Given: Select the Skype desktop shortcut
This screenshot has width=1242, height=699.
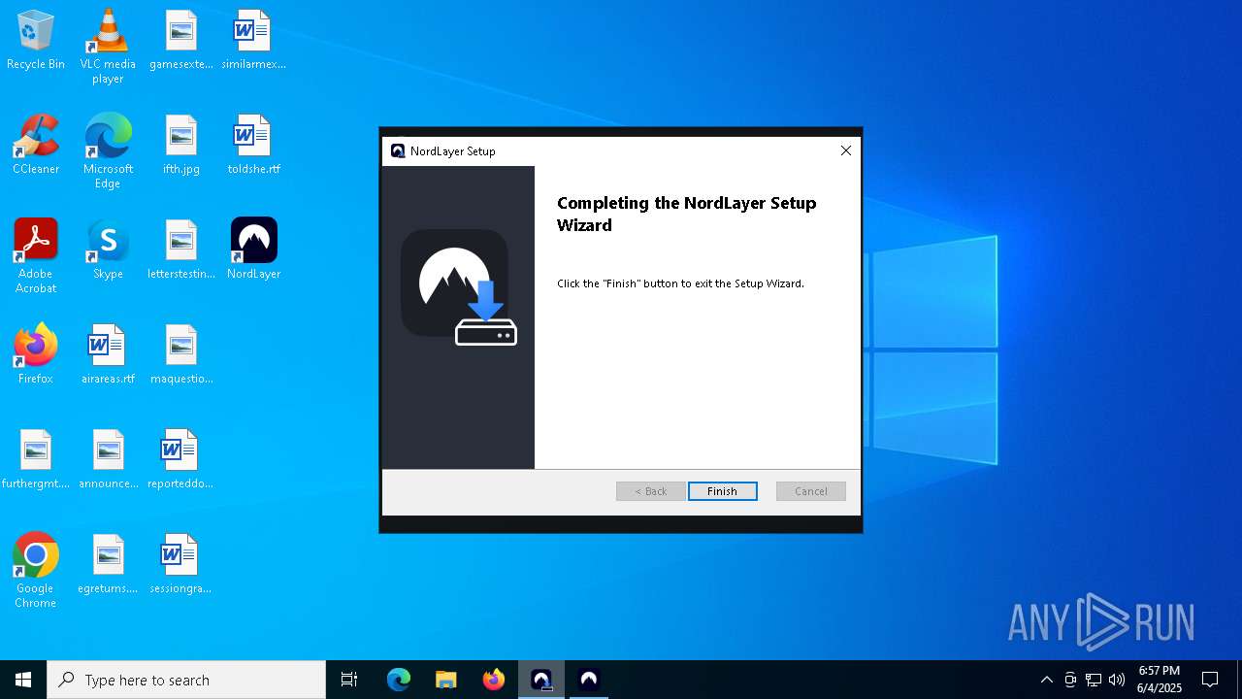Looking at the screenshot, I should tap(108, 250).
